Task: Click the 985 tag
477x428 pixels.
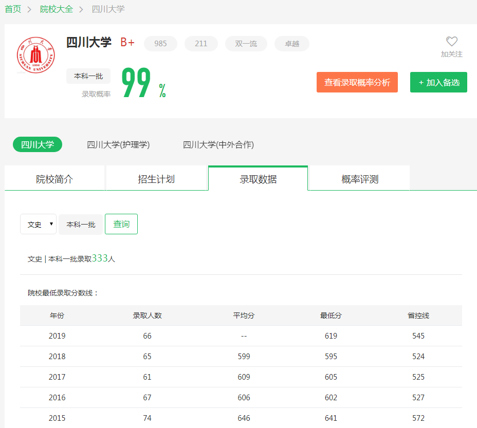Action: (x=160, y=44)
